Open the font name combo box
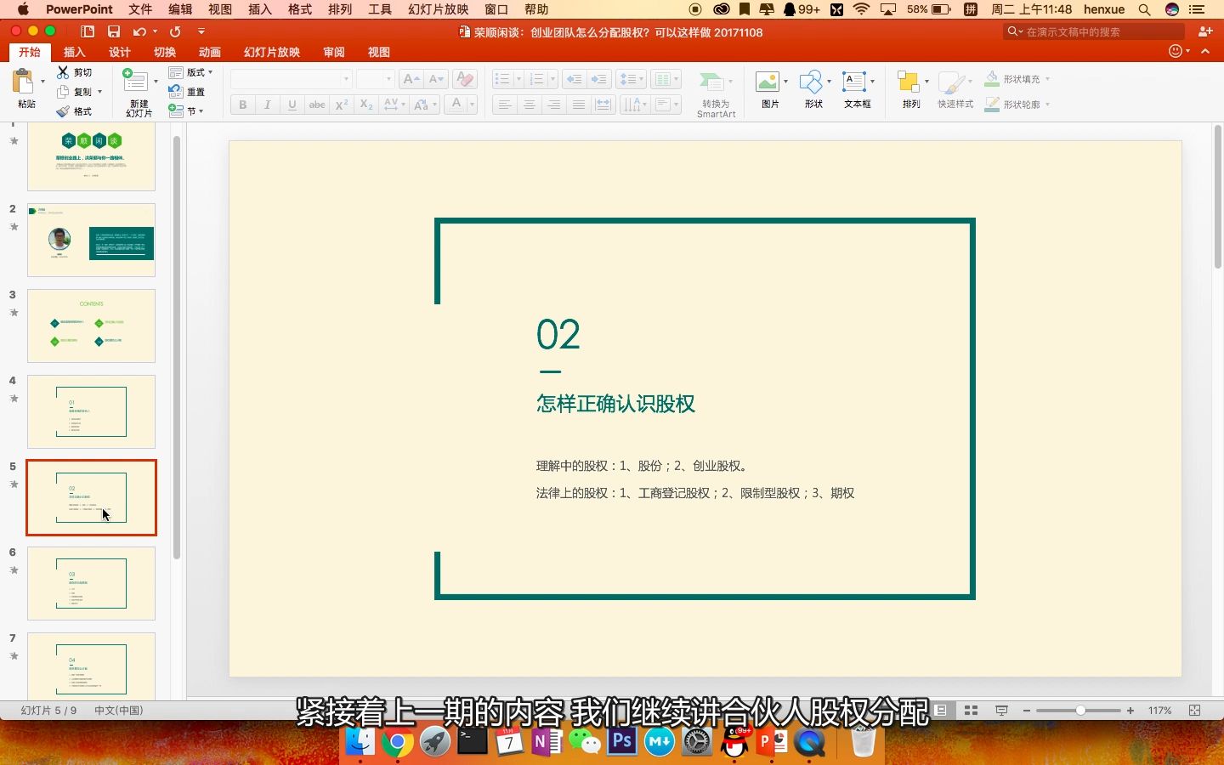This screenshot has height=765, width=1224. 291,79
